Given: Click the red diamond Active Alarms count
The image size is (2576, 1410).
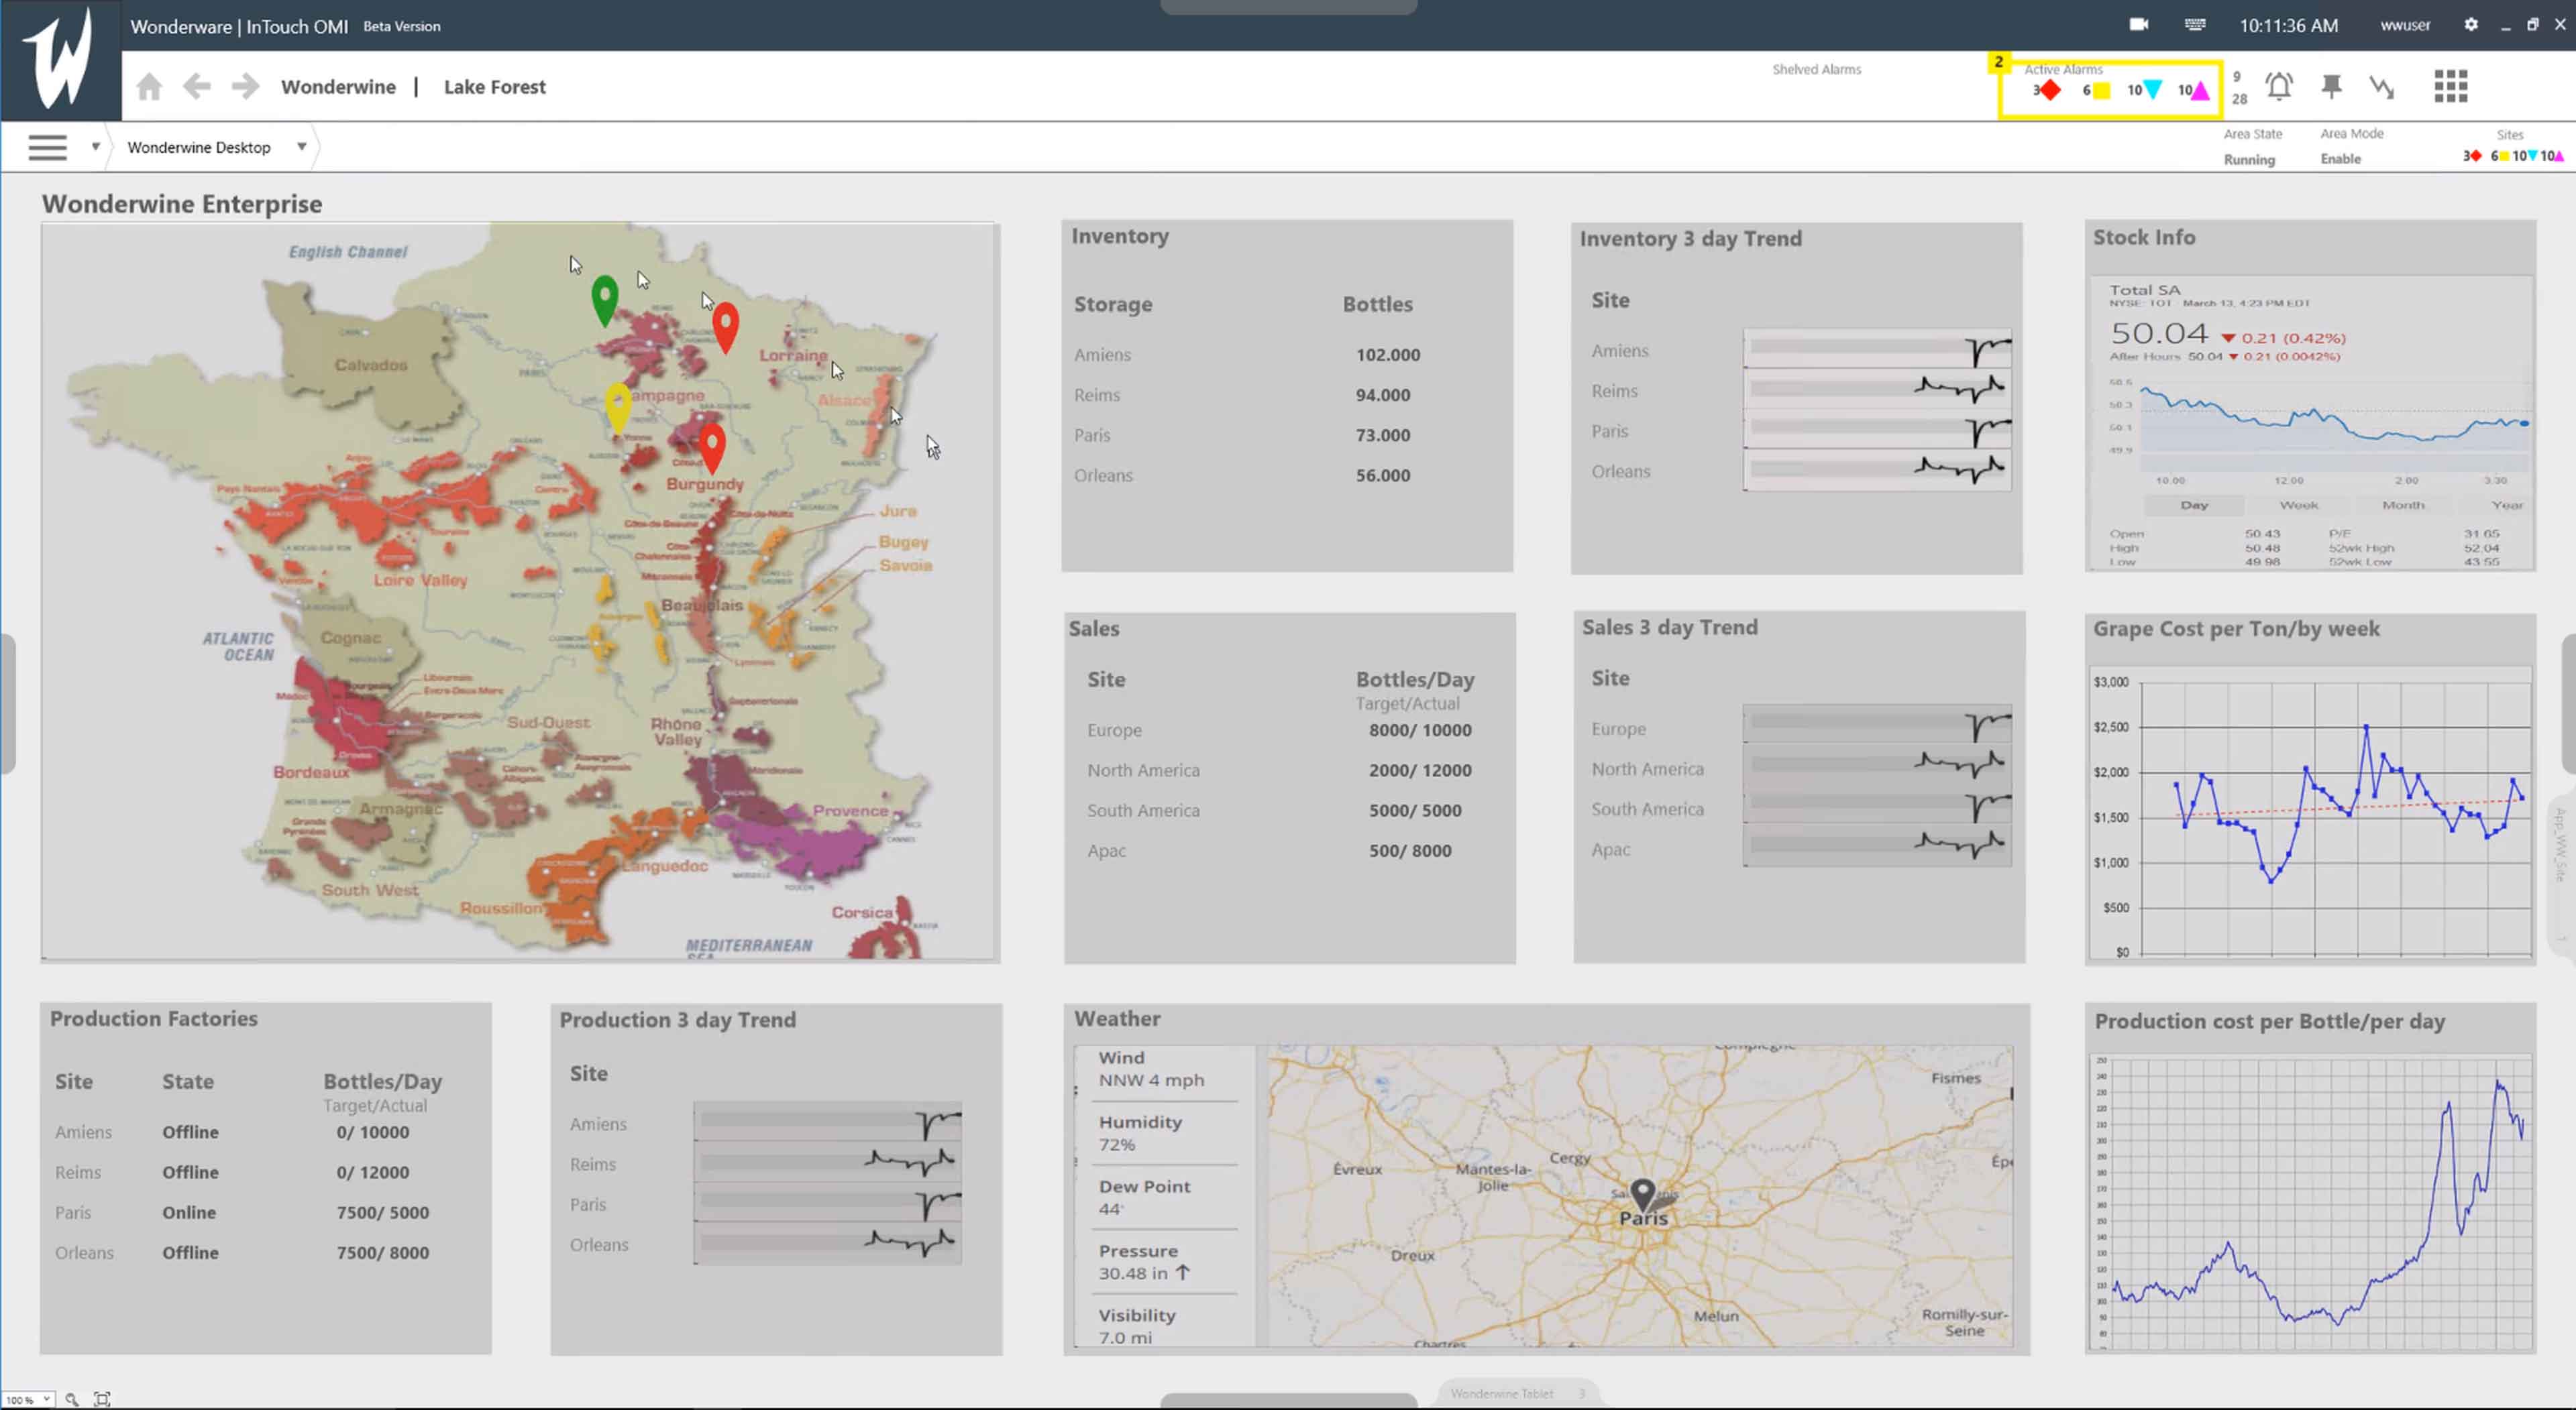Looking at the screenshot, I should click(2046, 91).
